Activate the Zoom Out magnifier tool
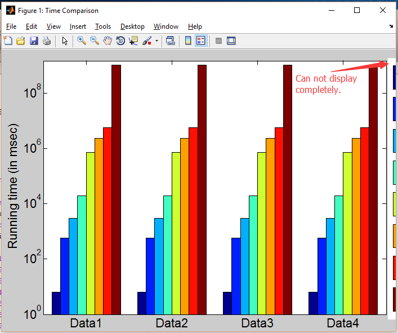398x333 pixels. 95,41
